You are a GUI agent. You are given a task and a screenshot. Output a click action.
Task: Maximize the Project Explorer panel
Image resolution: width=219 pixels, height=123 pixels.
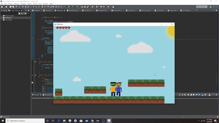28,10
